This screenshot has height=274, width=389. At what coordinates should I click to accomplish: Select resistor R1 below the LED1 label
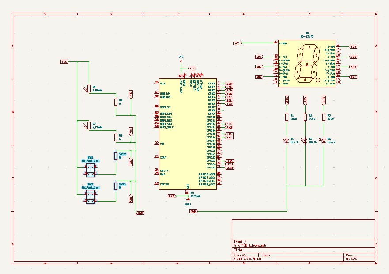tap(287, 117)
